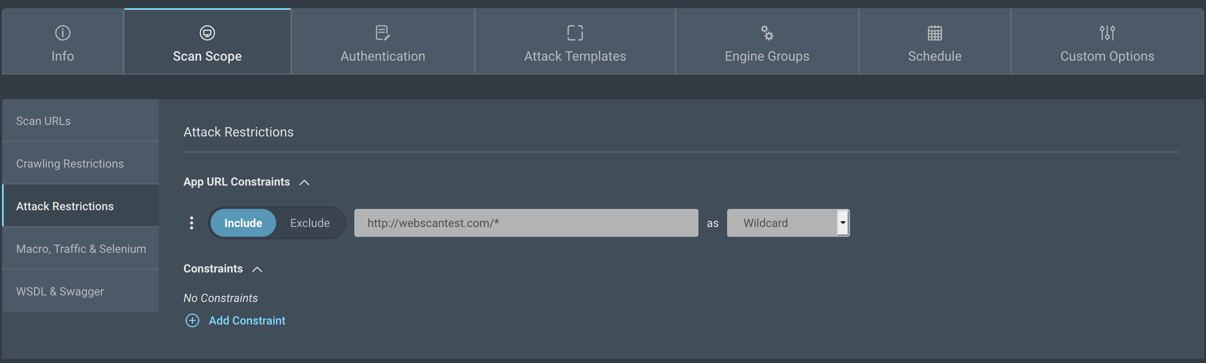Click the plus circle icon for adding constraint

pos(192,320)
